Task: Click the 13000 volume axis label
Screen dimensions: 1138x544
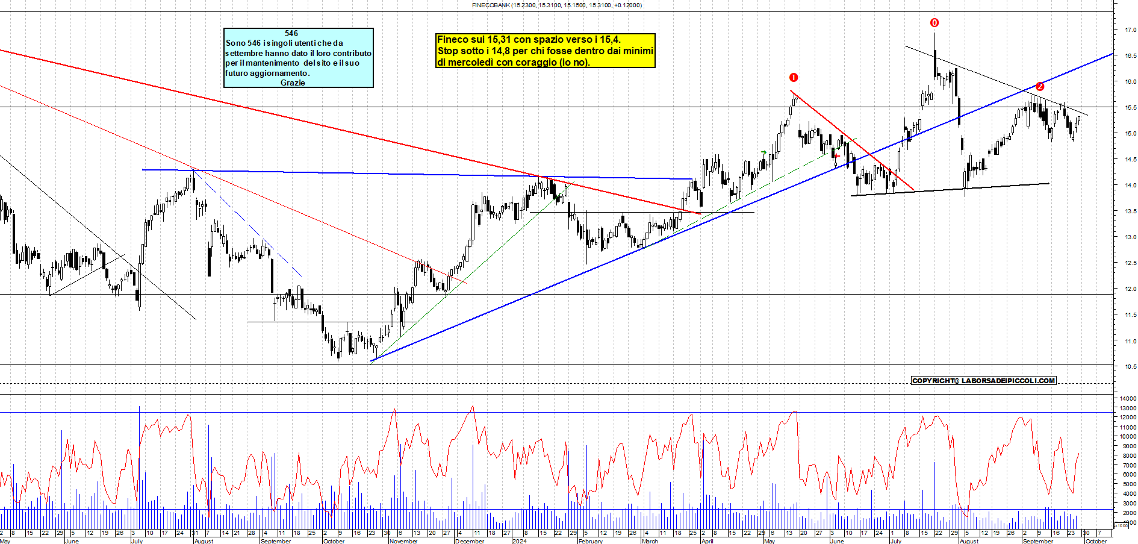Action: [x=1128, y=408]
